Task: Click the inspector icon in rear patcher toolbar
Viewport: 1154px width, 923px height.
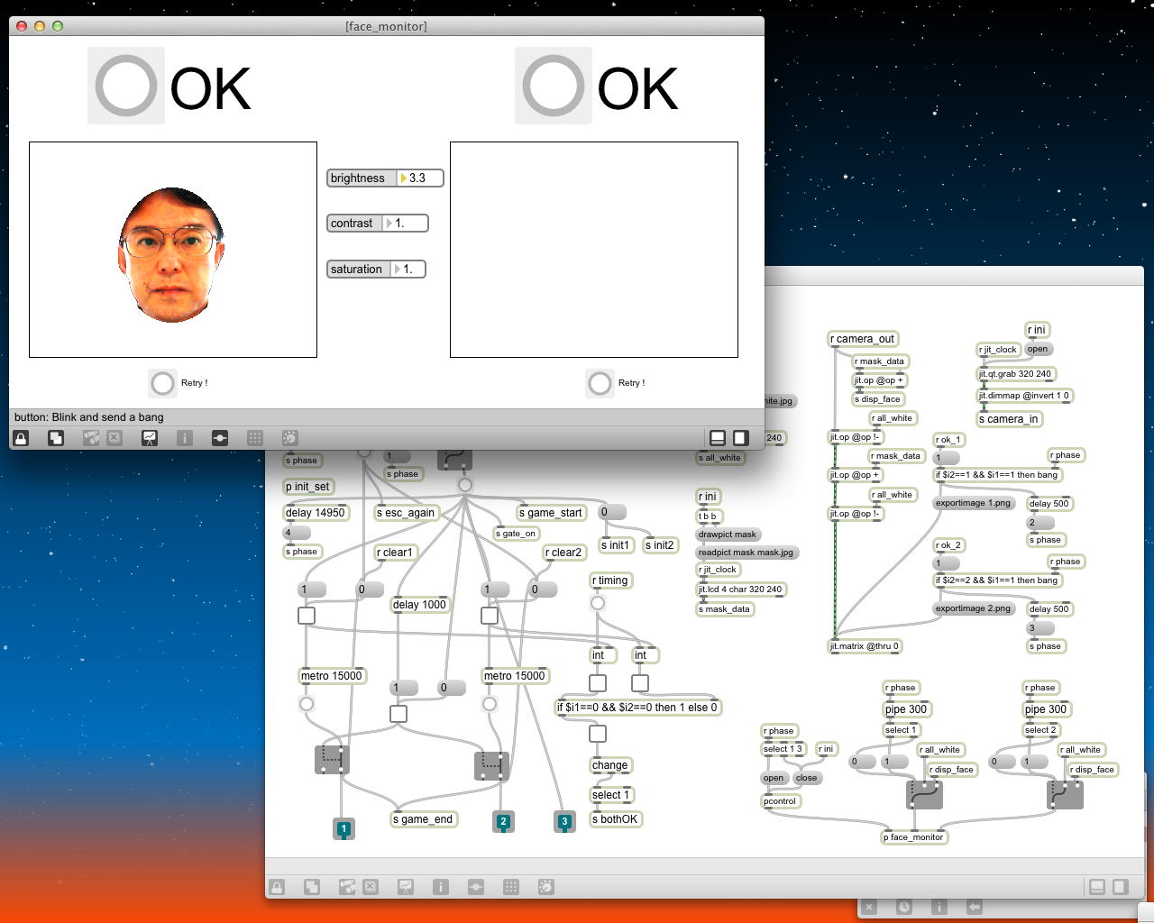Action: [x=441, y=887]
